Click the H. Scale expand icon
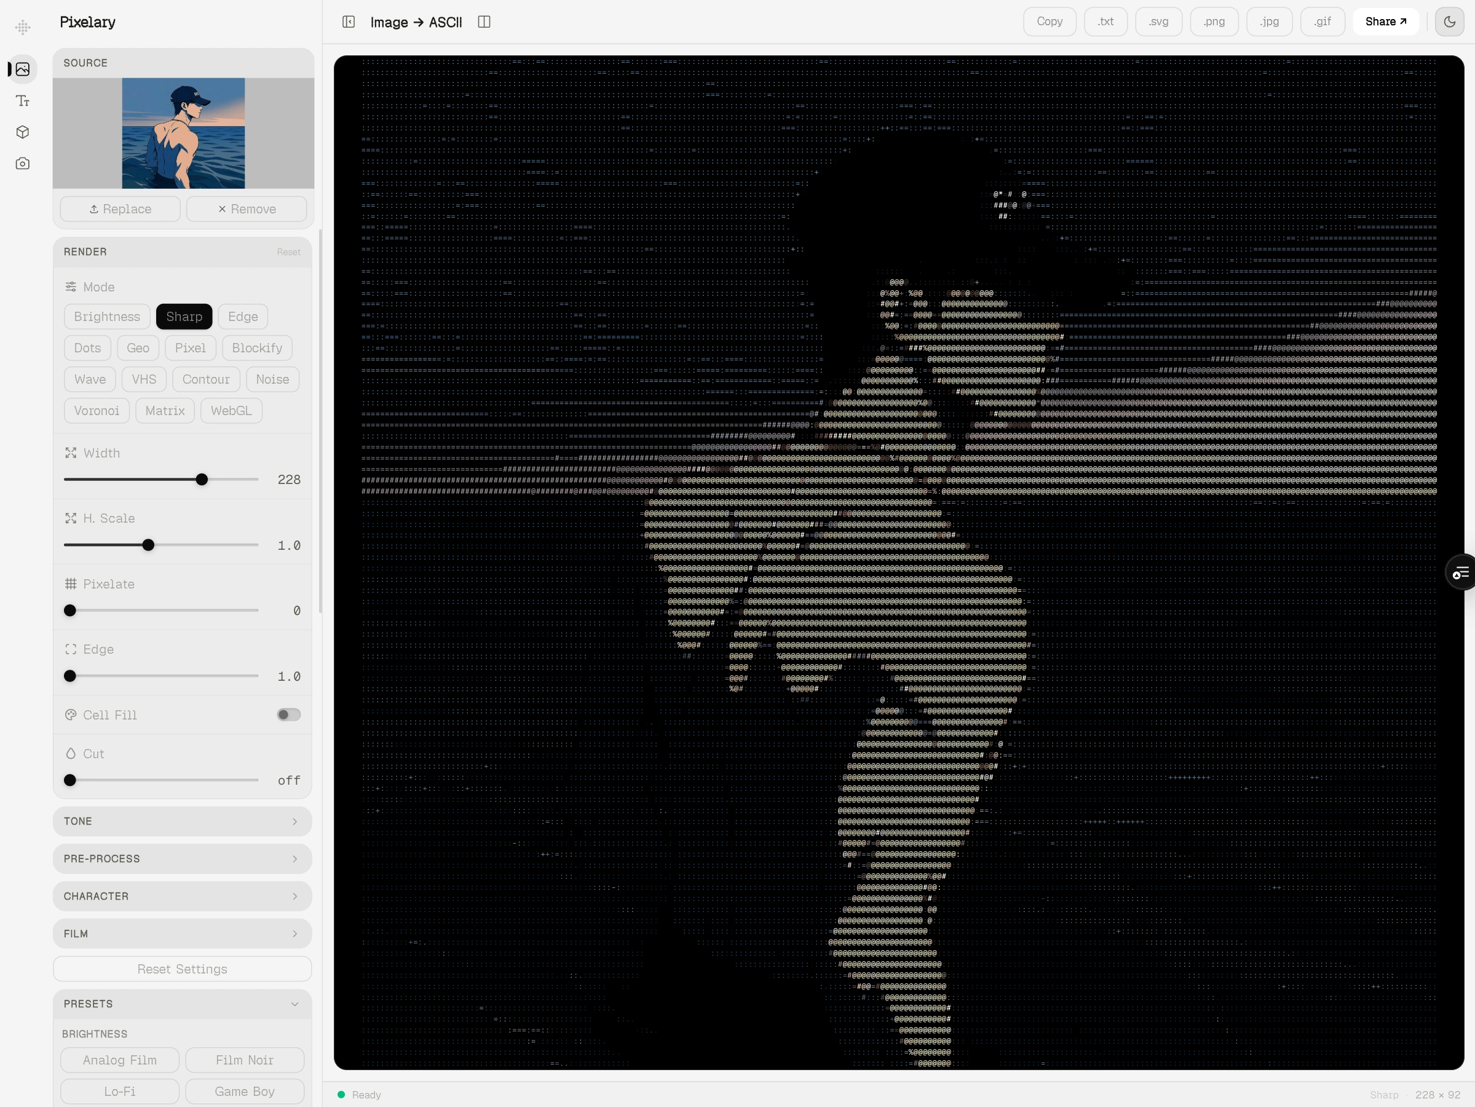The image size is (1475, 1107). tap(71, 518)
